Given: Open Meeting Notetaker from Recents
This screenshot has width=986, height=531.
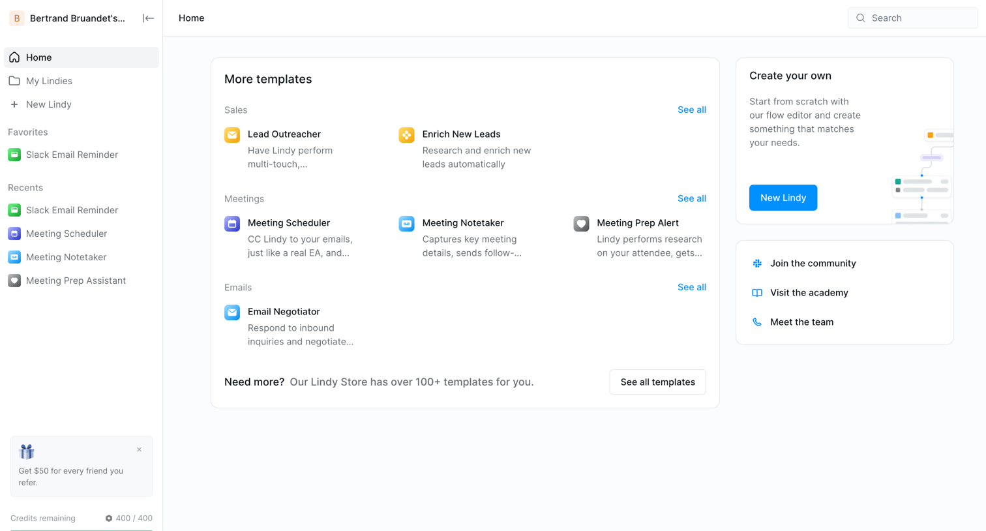Looking at the screenshot, I should (82, 257).
